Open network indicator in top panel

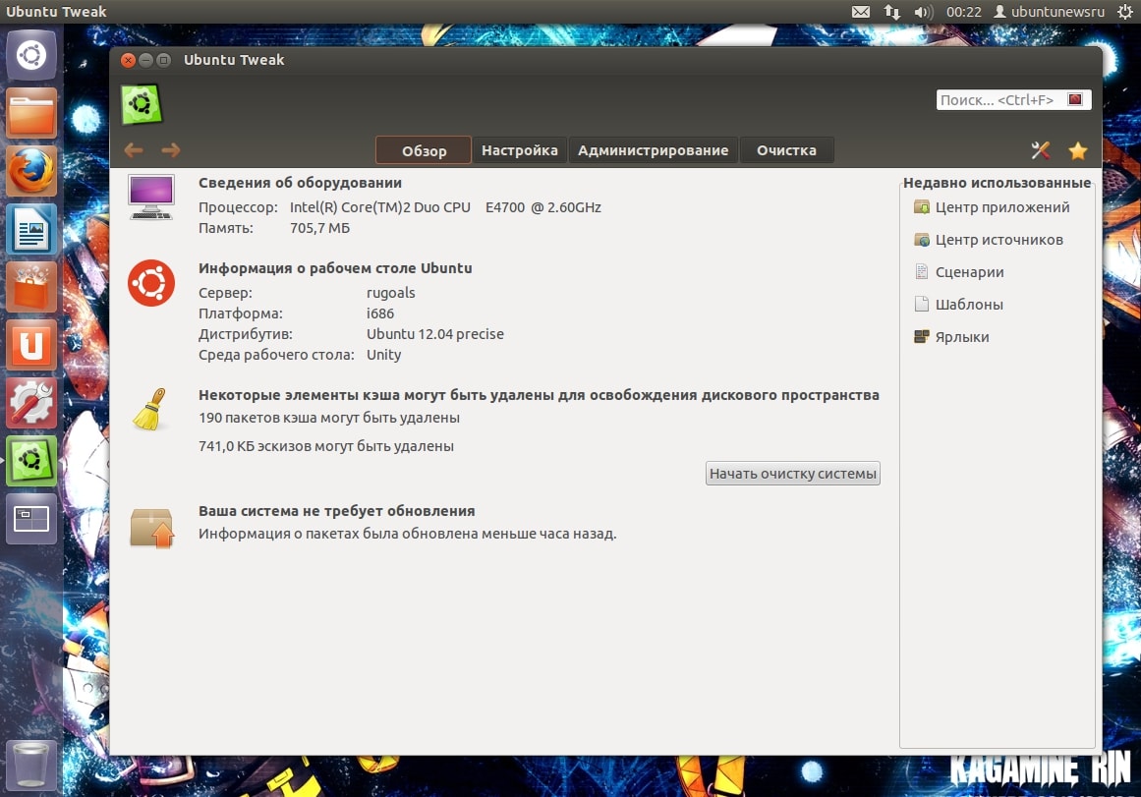(892, 12)
